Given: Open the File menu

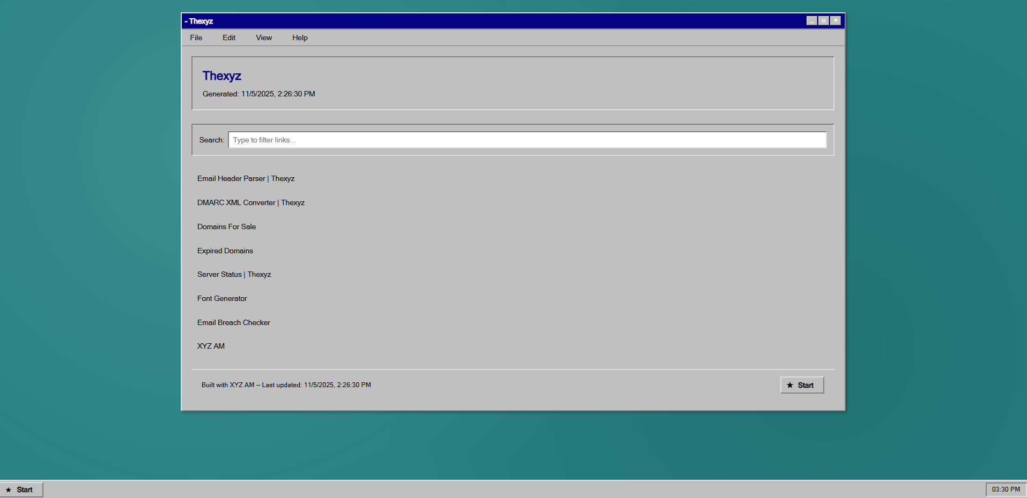Looking at the screenshot, I should click(x=195, y=37).
